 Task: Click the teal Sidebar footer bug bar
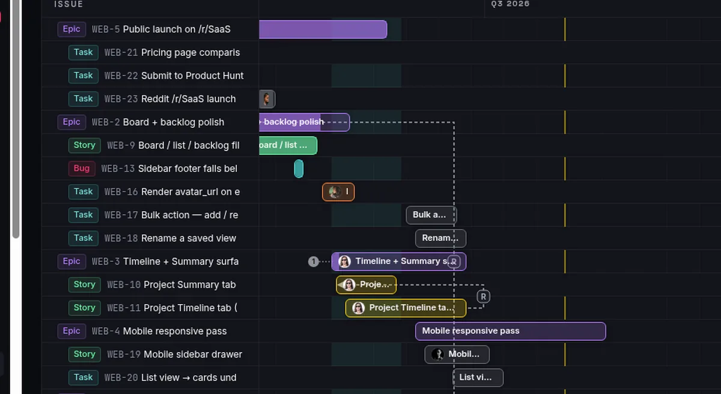click(x=299, y=169)
